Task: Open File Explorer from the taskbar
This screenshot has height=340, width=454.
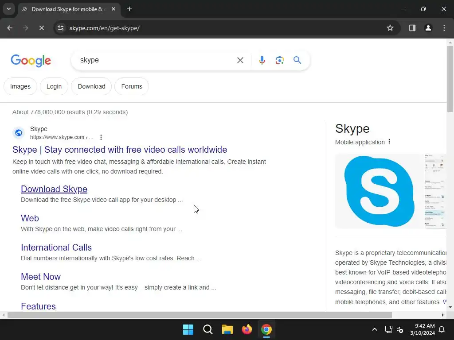Action: 227,329
